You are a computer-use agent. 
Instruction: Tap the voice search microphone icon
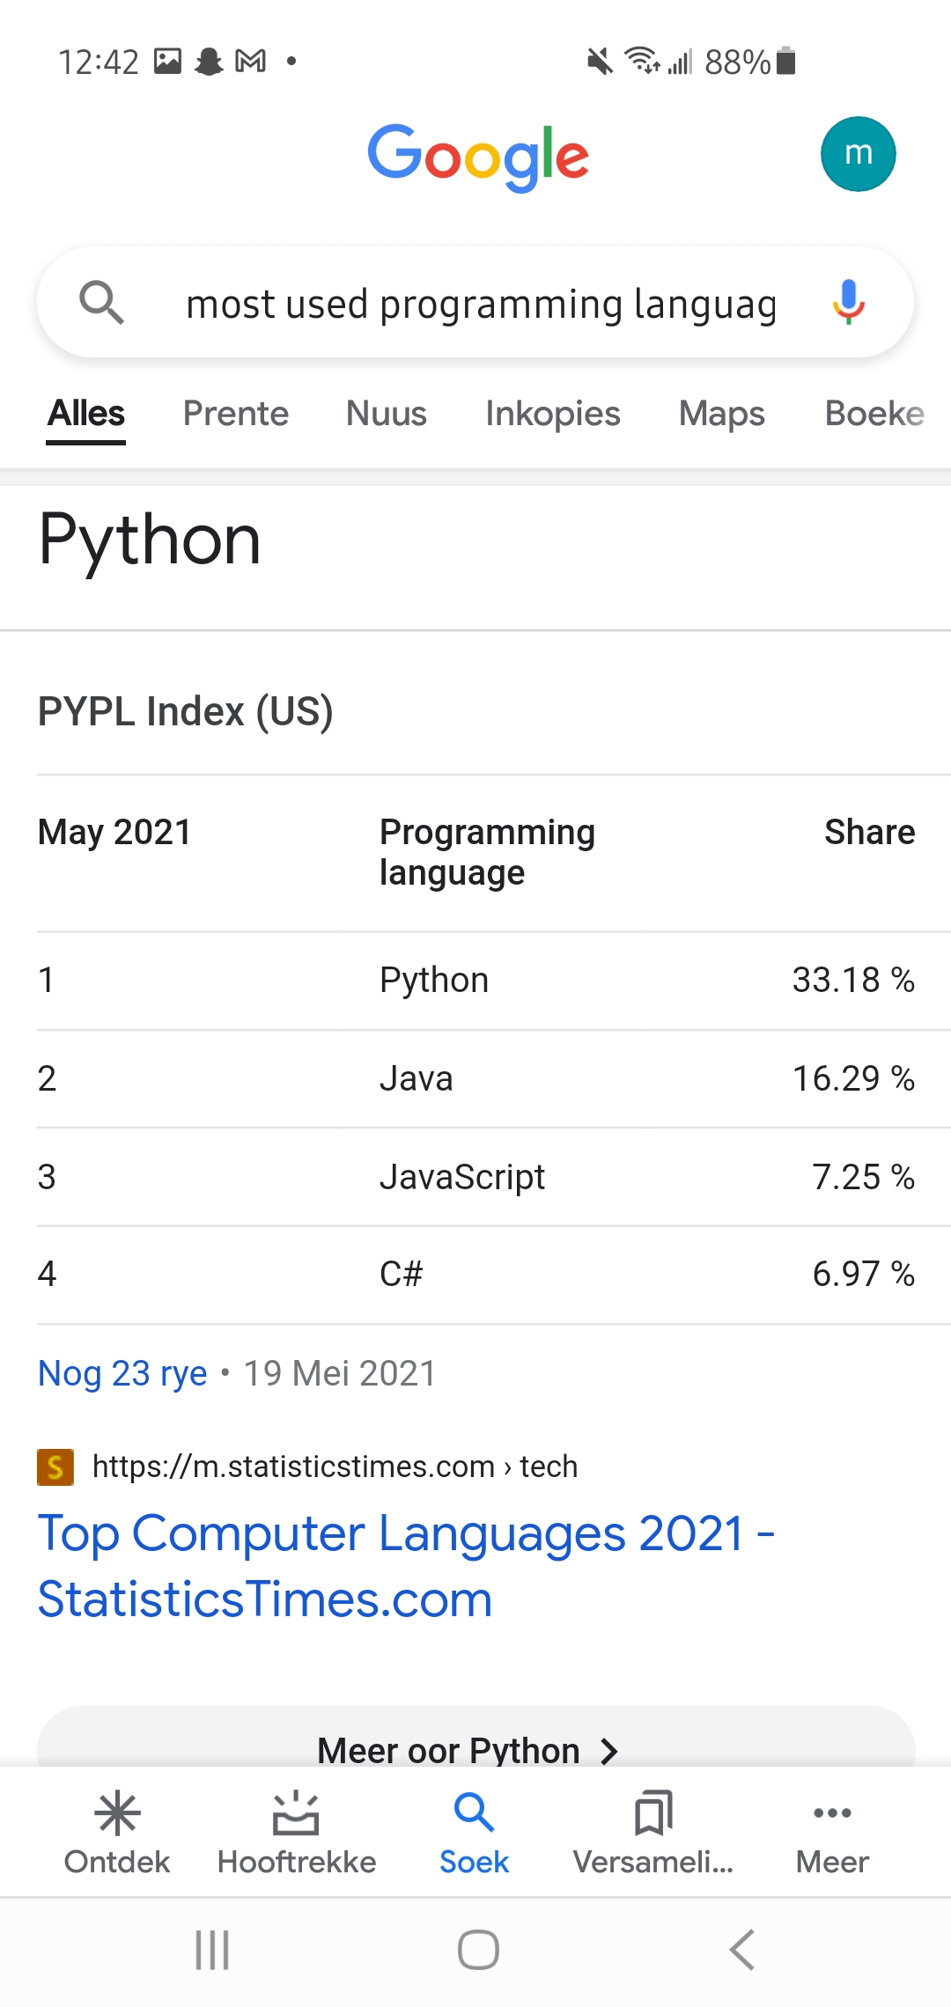pos(848,302)
